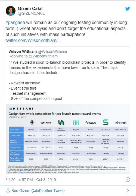136x196 pixels.
Task: Open the #pangaea hashtag
Action: 15,23
